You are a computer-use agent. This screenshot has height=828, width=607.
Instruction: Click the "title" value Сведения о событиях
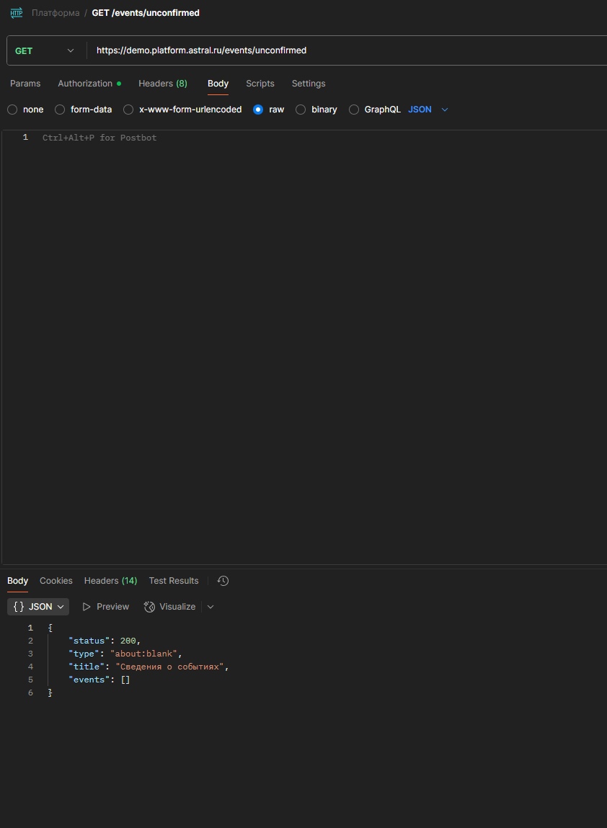(170, 667)
